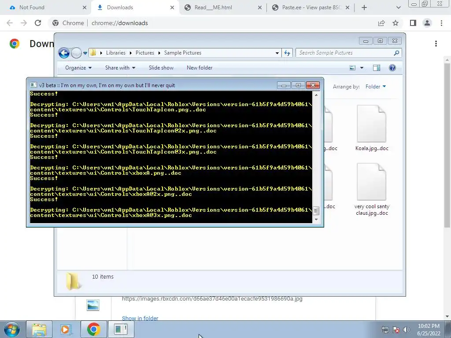Switch to the Paste.ee tab
Screen dimensions: 451x338
click(x=311, y=7)
